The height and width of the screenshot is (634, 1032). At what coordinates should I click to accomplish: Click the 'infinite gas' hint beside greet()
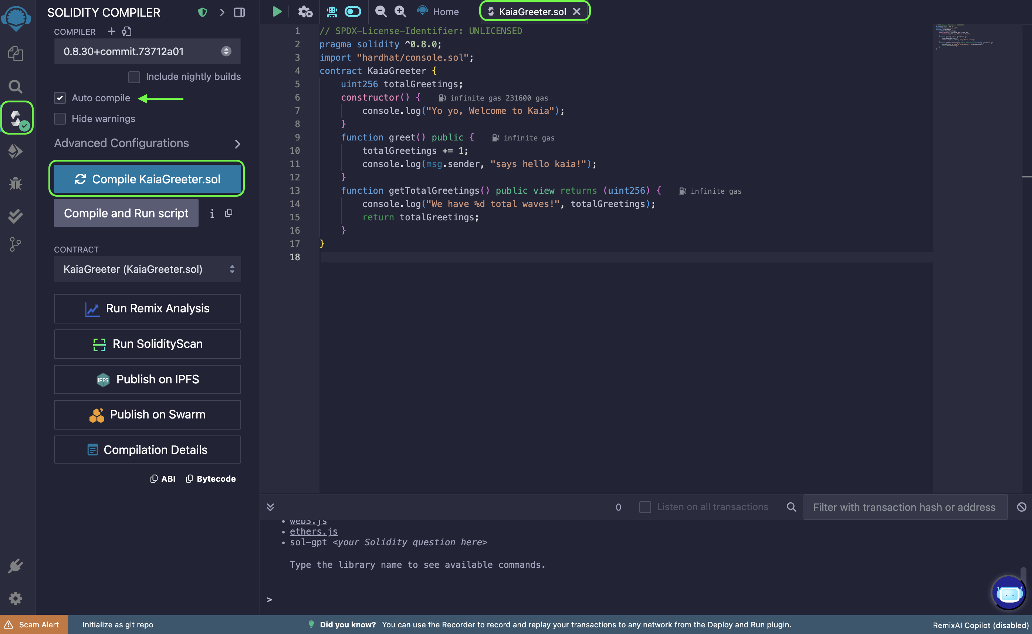click(523, 138)
